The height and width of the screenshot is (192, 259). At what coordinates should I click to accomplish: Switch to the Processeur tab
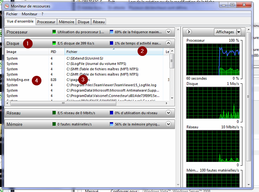tap(46, 22)
